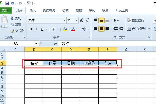The height and width of the screenshot is (104, 156).
Task: Select the cell containing 数量
Action: coord(52,63)
